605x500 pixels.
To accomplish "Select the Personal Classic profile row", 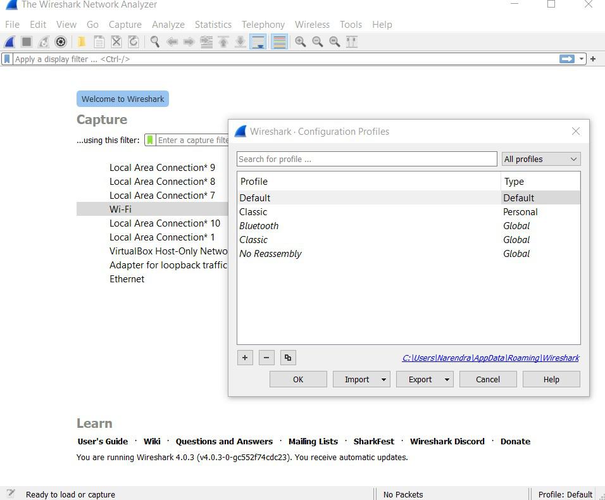I will [x=409, y=212].
